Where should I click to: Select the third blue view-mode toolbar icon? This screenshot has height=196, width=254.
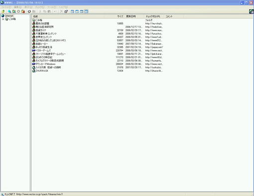[x=82, y=11]
